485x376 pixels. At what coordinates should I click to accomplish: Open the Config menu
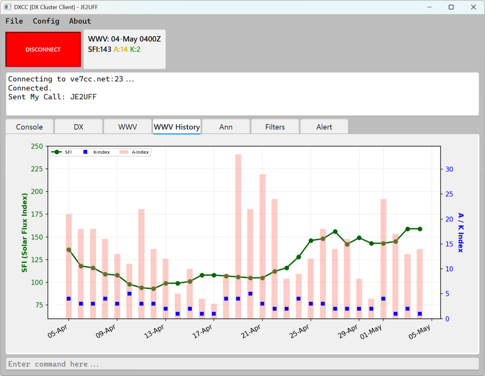coord(46,21)
